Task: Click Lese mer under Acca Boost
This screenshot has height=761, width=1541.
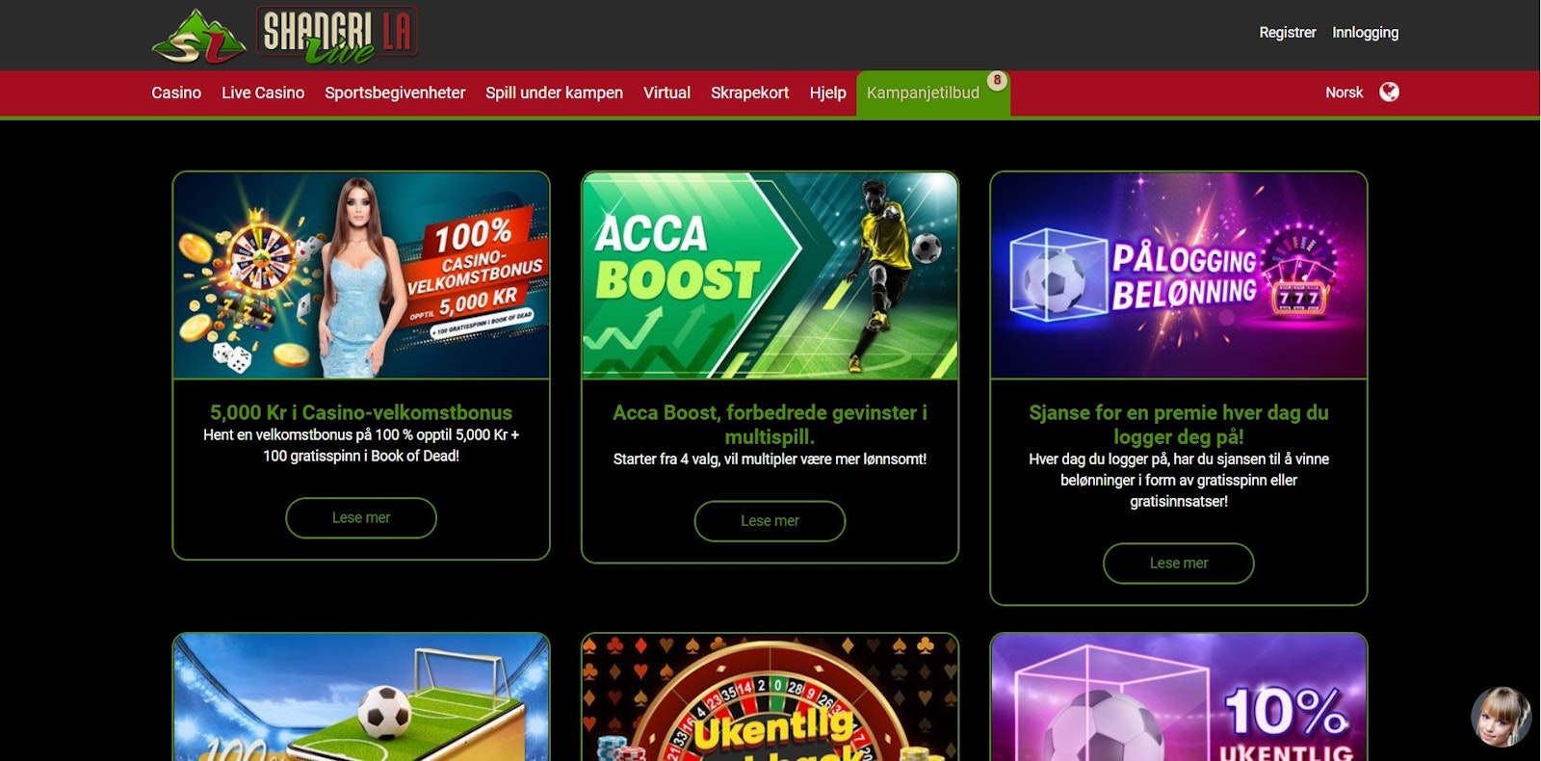Action: pyautogui.click(x=770, y=521)
